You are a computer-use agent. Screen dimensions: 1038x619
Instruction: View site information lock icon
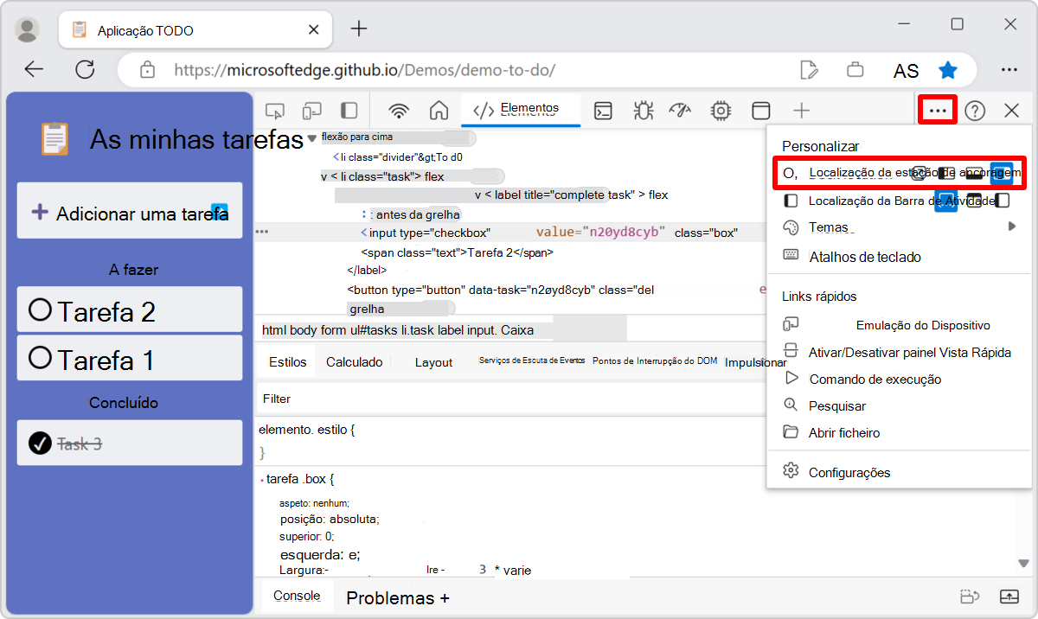pyautogui.click(x=147, y=70)
